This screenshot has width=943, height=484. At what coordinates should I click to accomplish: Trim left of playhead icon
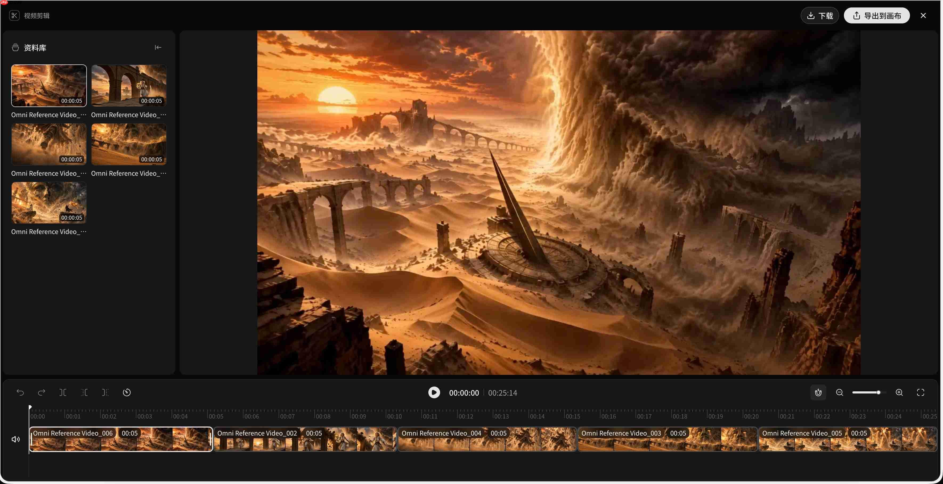84,392
